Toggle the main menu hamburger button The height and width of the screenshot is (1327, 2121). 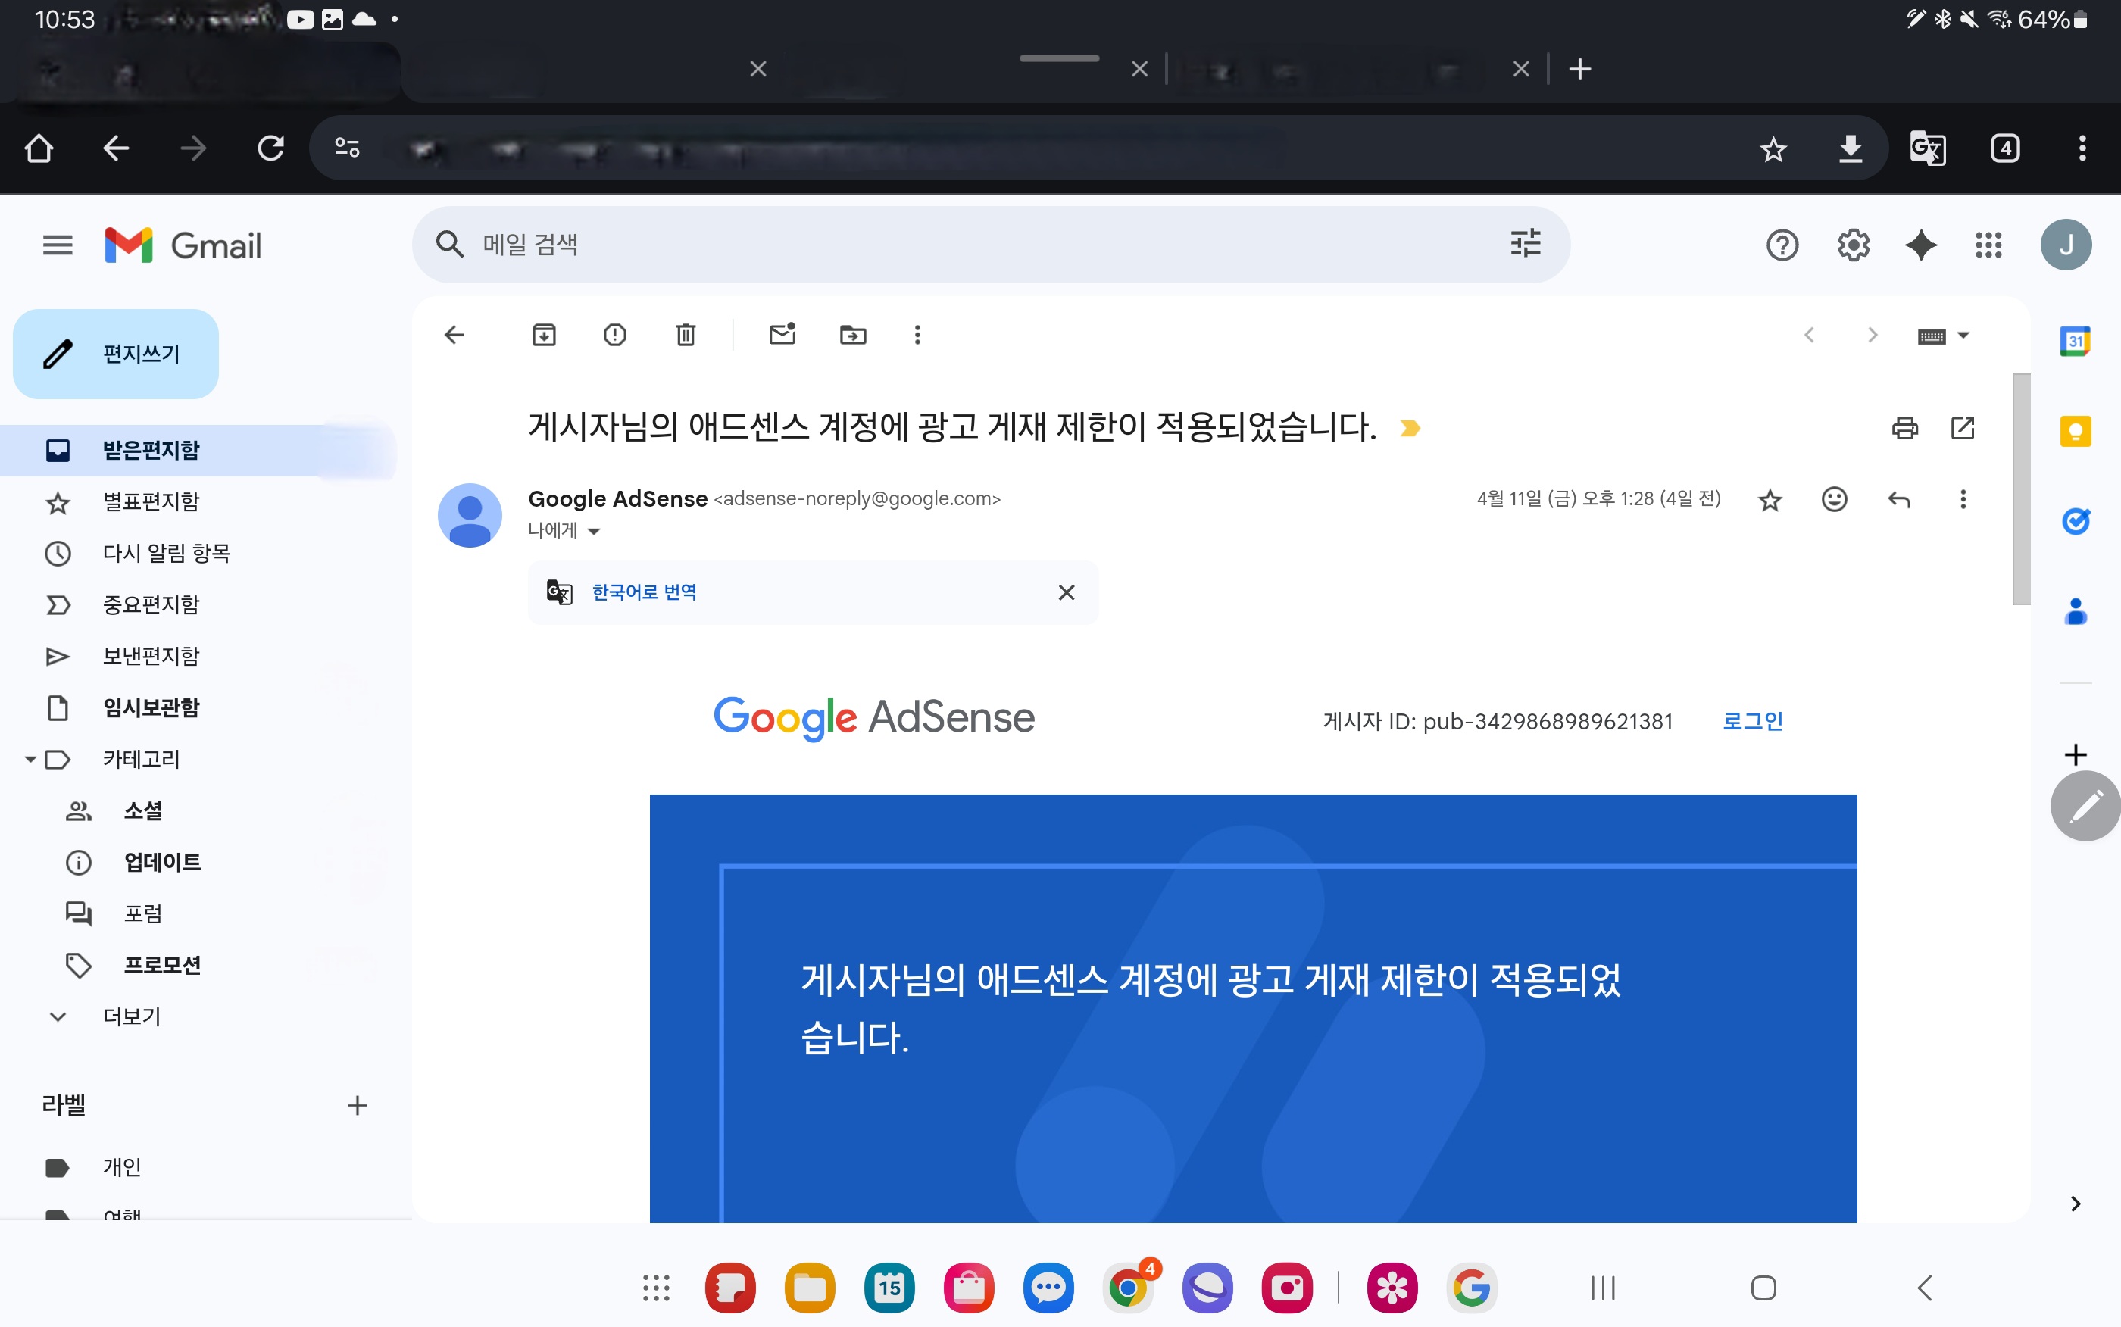(x=58, y=245)
